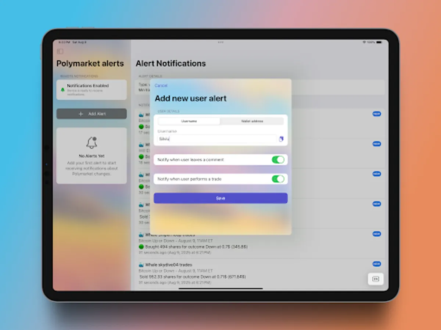This screenshot has height=330, width=441.
Task: Tap Cancel to dismiss the user alert dialog
Action: (x=161, y=85)
